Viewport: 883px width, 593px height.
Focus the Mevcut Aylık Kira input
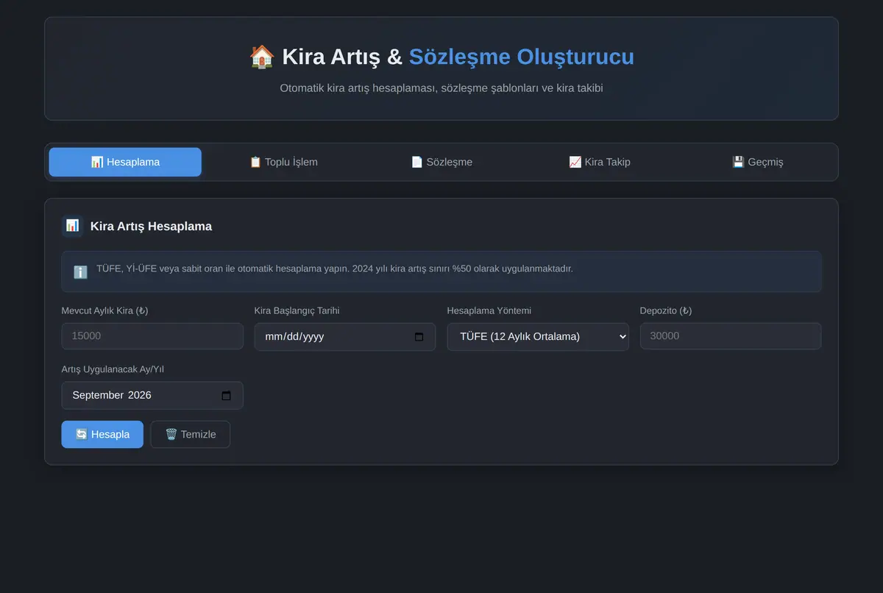(x=152, y=336)
